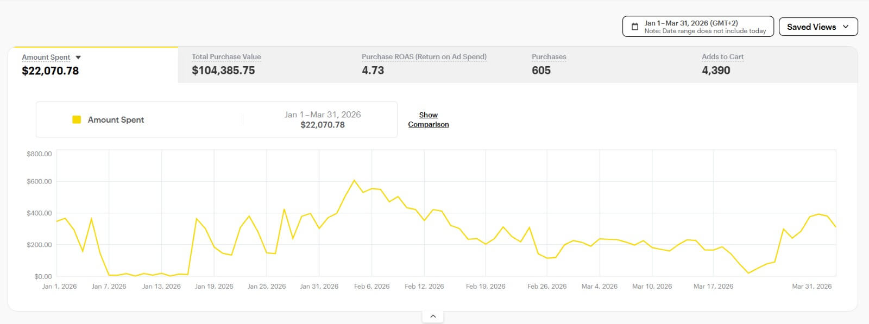Click the Jan 19, 2026 x-axis label
Screen dimensions: 869x324
pos(214,286)
